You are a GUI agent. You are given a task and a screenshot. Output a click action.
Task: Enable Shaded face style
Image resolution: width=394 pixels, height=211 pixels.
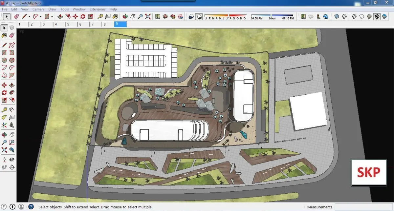(369, 16)
